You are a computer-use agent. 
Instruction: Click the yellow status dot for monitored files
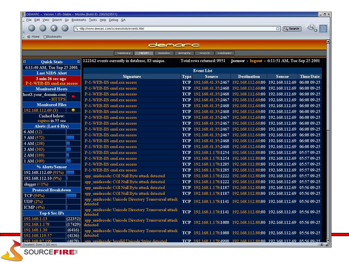pyautogui.click(x=73, y=110)
